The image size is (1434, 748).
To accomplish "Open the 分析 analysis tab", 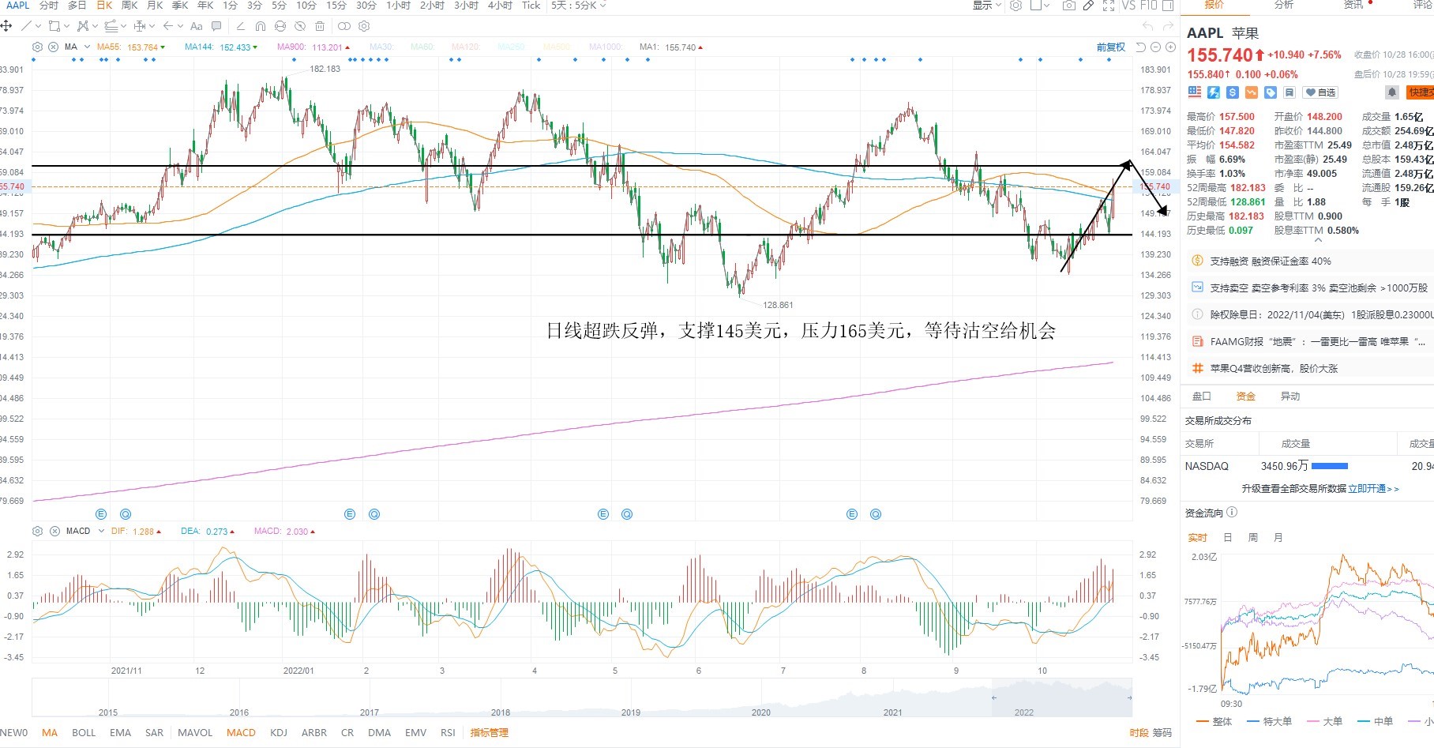I will [1284, 5].
